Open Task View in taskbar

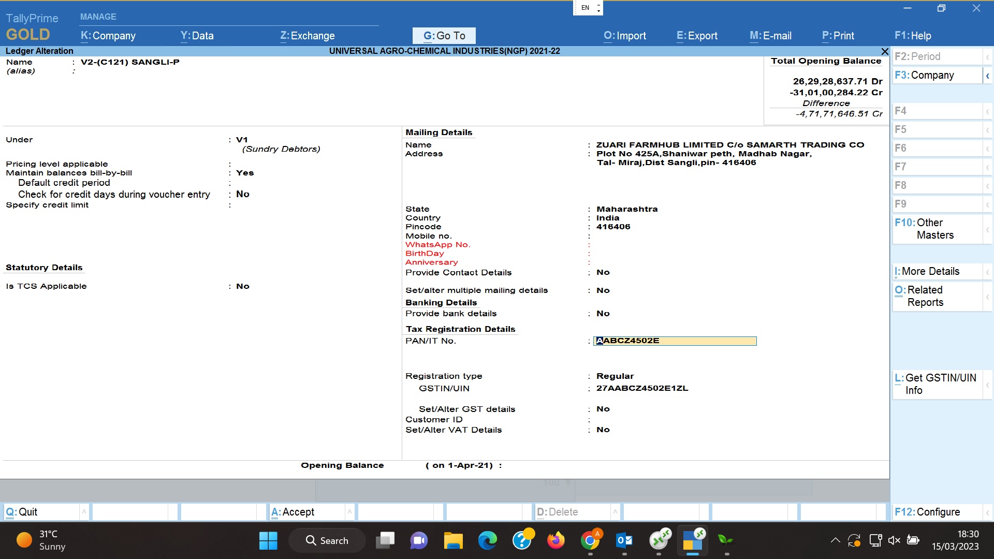pyautogui.click(x=385, y=541)
